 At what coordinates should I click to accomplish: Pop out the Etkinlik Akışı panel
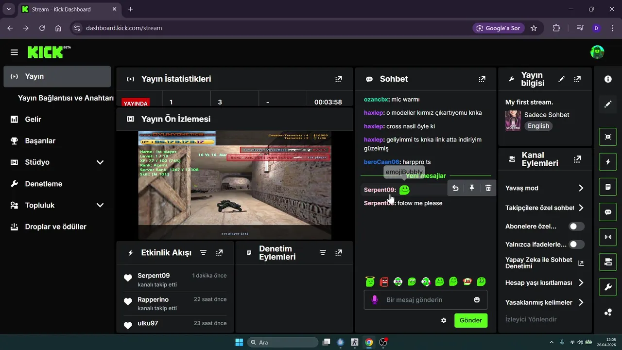220,253
